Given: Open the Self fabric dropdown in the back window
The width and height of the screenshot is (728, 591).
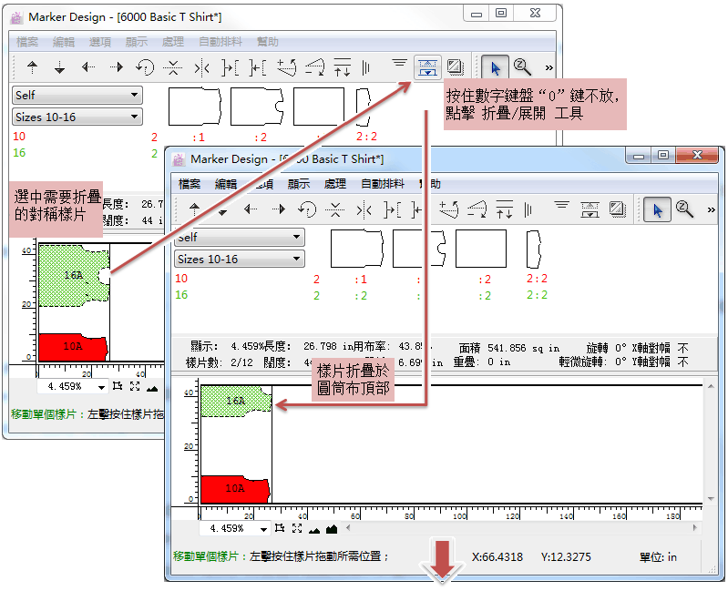Looking at the screenshot, I should tap(77, 95).
